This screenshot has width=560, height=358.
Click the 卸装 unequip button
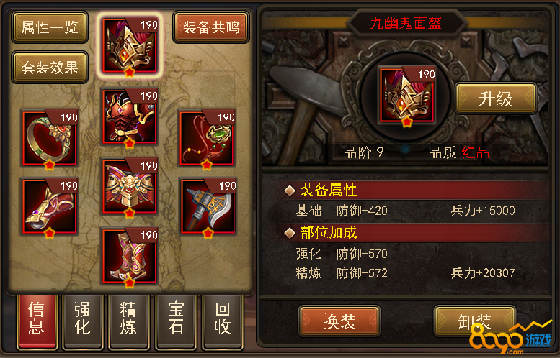click(x=475, y=321)
